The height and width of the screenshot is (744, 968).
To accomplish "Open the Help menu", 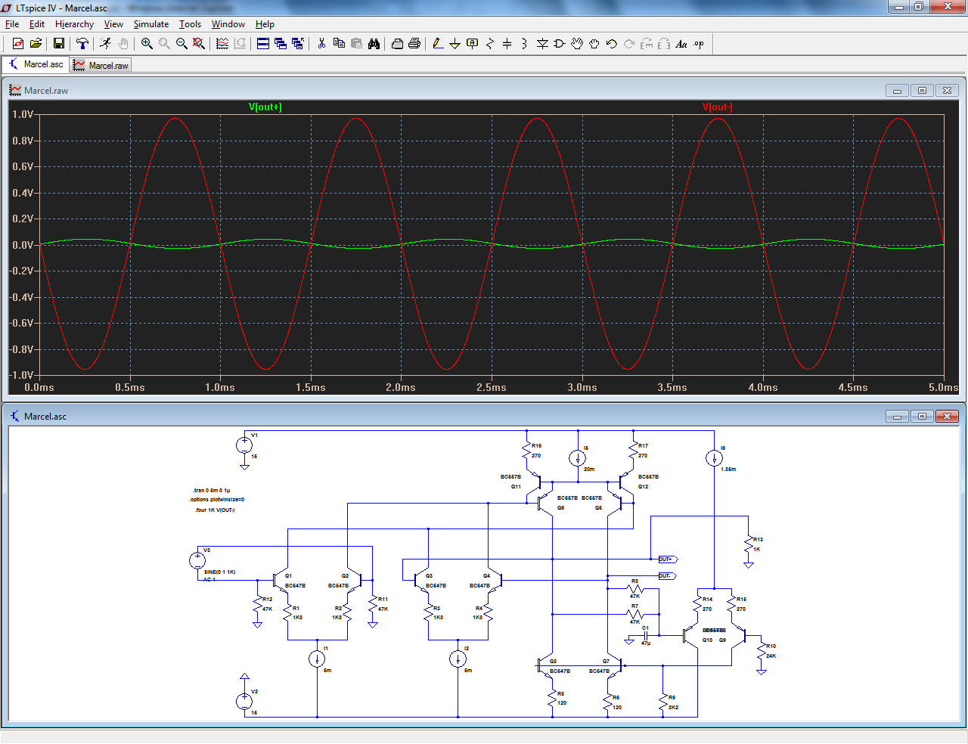I will click(265, 24).
